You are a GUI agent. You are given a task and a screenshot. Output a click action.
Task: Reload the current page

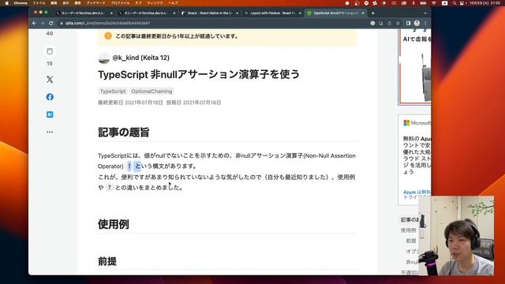[50, 23]
